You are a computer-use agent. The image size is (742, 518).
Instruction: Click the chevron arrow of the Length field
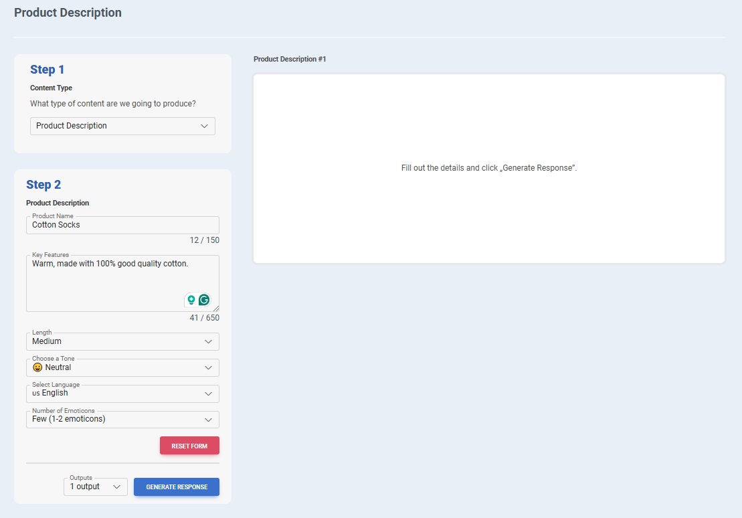208,341
